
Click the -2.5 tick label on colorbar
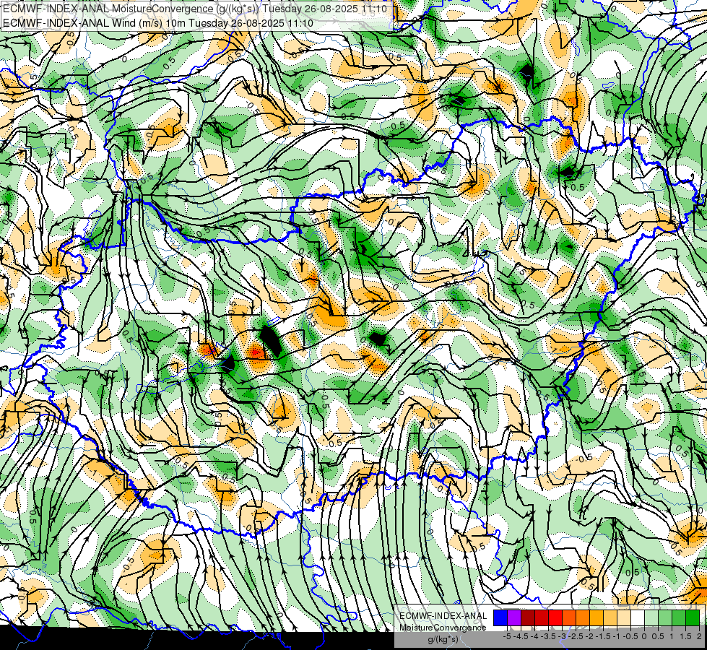(576, 636)
